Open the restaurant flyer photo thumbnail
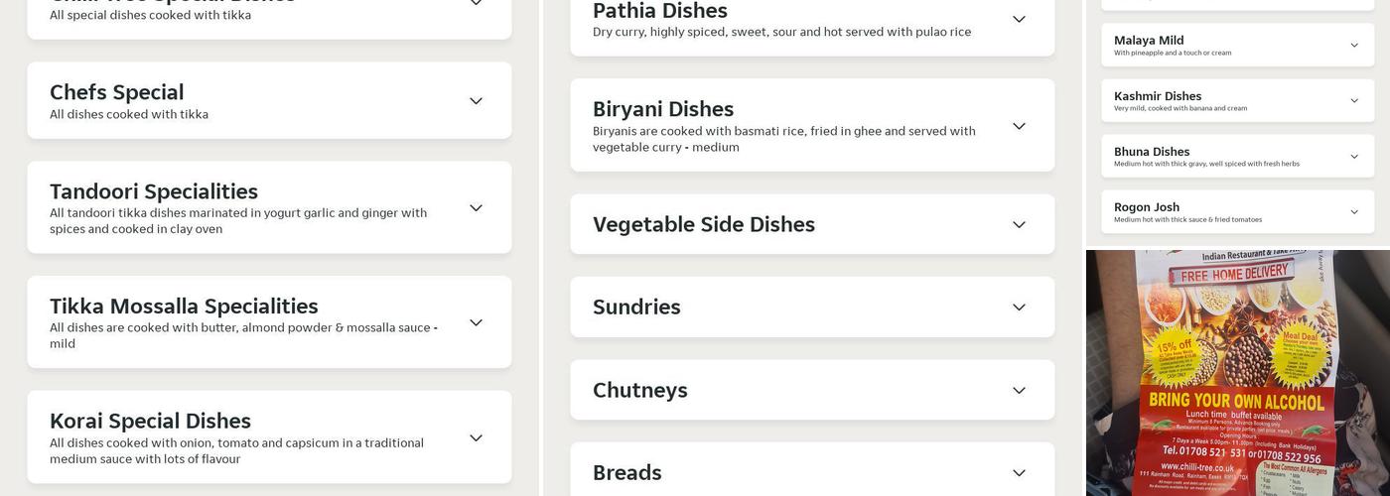 tap(1237, 373)
